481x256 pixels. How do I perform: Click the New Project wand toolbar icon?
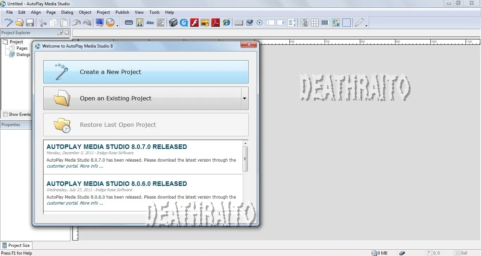pyautogui.click(x=9, y=23)
